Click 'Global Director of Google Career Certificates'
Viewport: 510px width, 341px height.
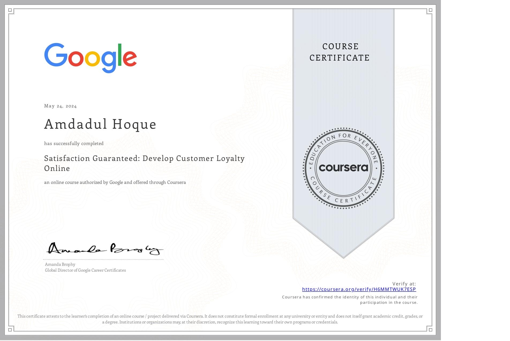pyautogui.click(x=85, y=270)
